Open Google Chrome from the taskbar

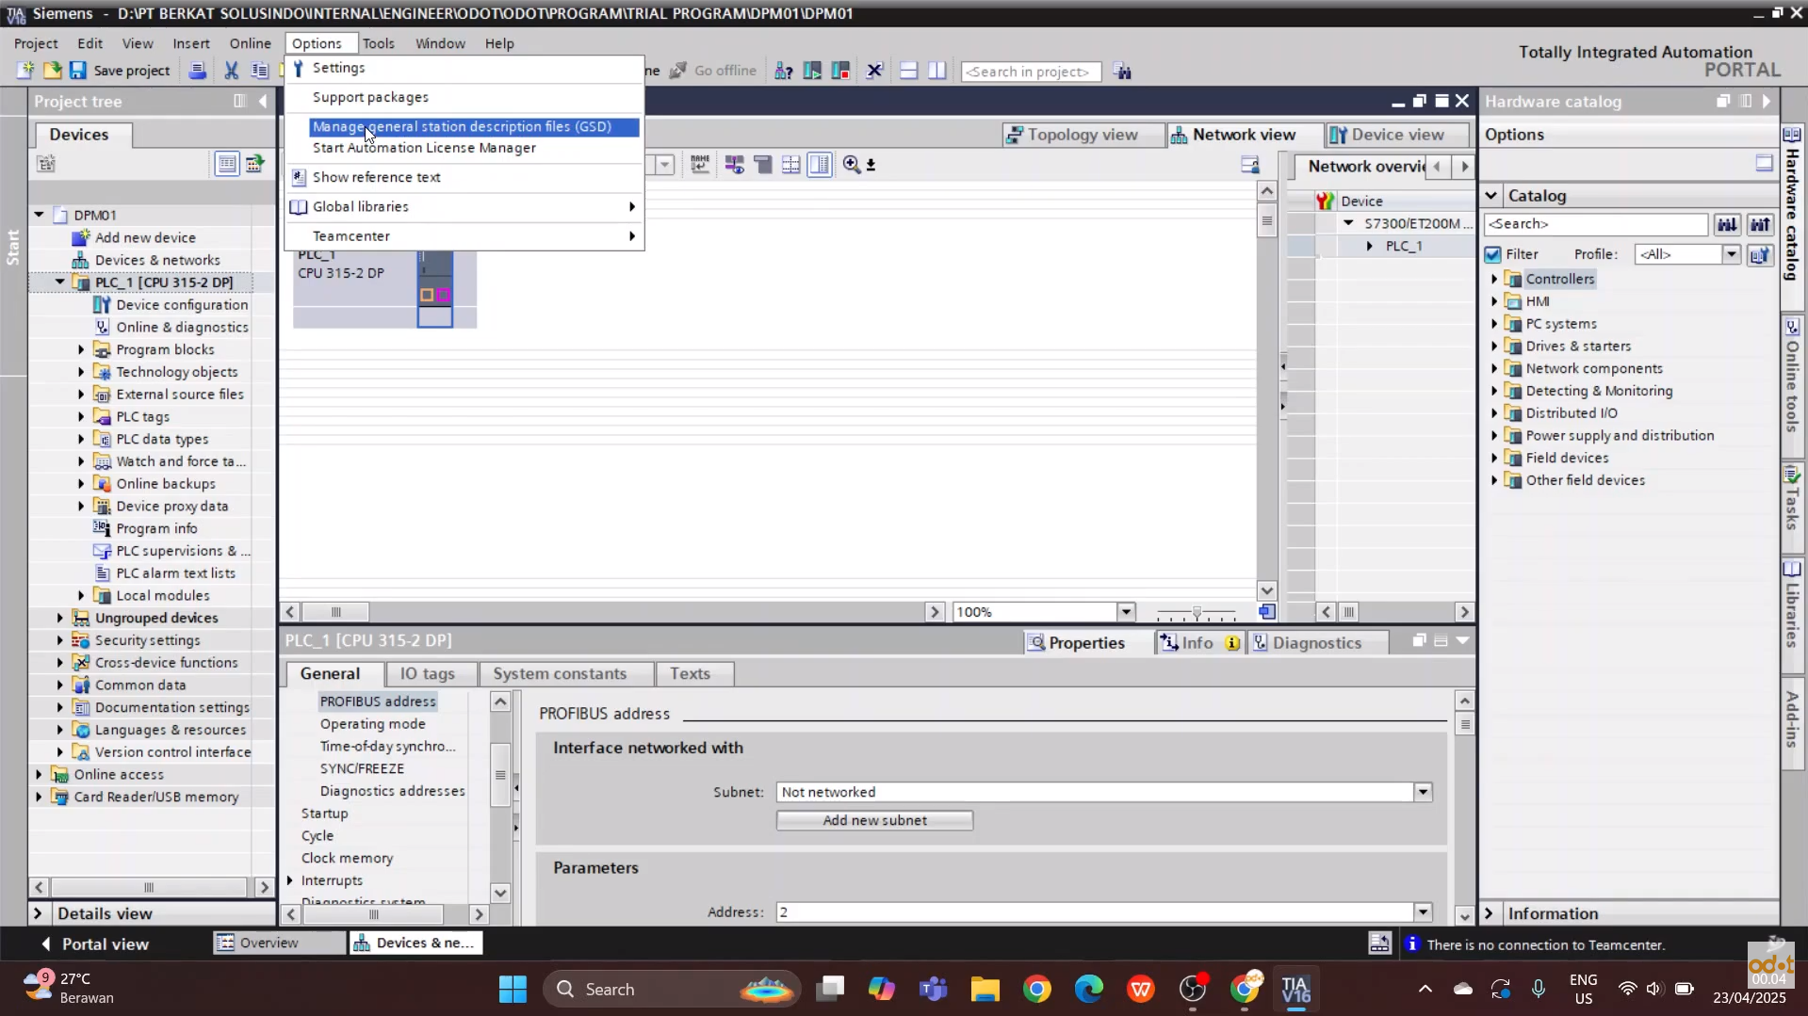pos(1036,990)
